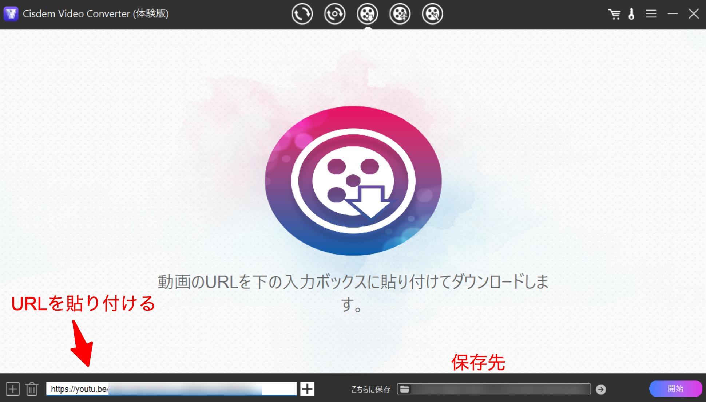Open the Compress video tab icon
The image size is (706, 402).
tap(400, 14)
